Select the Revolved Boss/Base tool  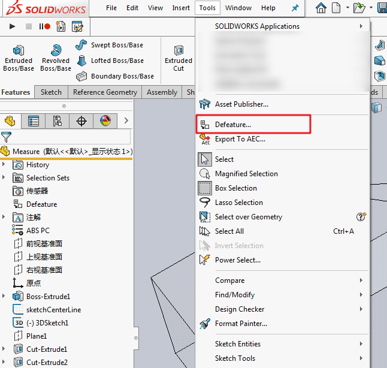tap(56, 58)
